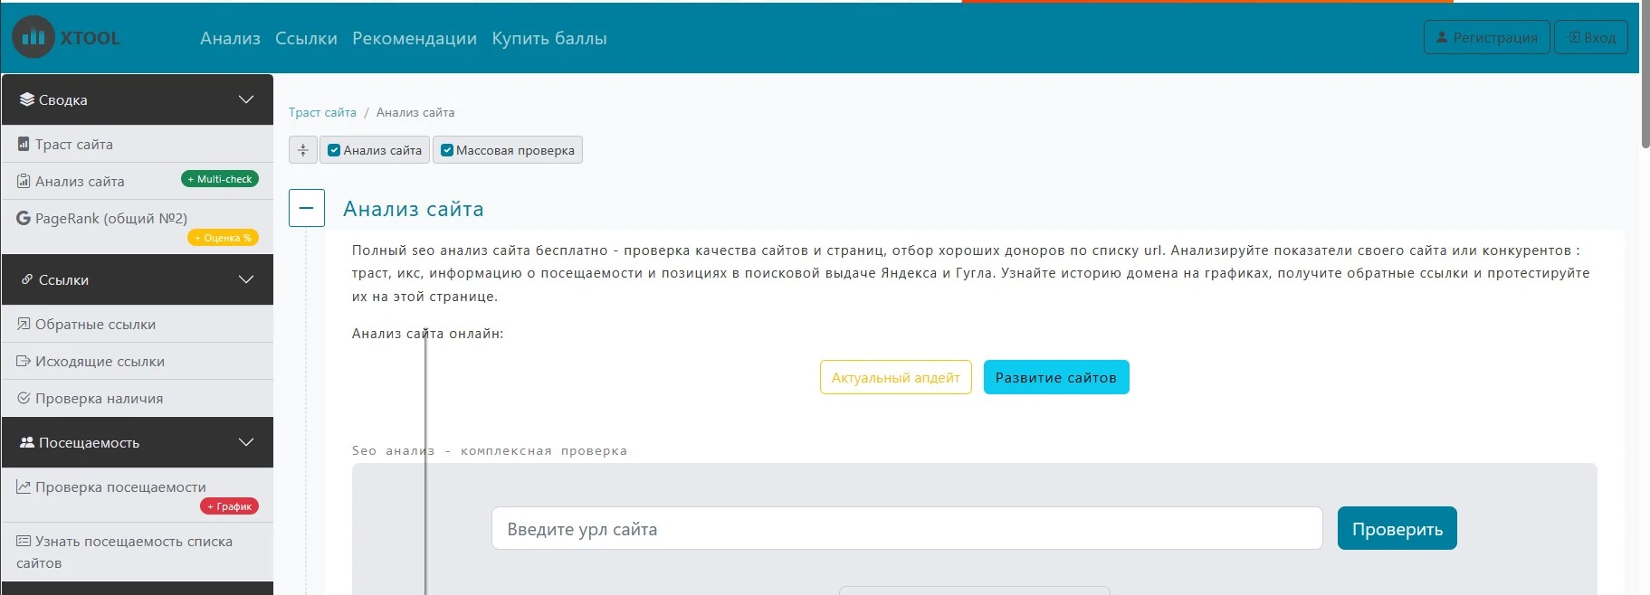This screenshot has height=595, width=1650.
Task: Open Обратные ссылки sidebar item
Action: click(138, 324)
